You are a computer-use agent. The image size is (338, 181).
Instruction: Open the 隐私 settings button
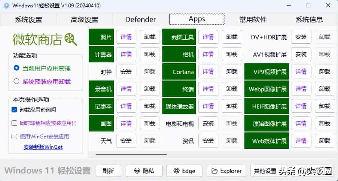[x=144, y=171]
